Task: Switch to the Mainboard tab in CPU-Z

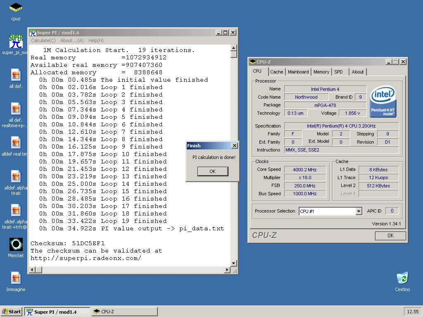Action: point(298,72)
